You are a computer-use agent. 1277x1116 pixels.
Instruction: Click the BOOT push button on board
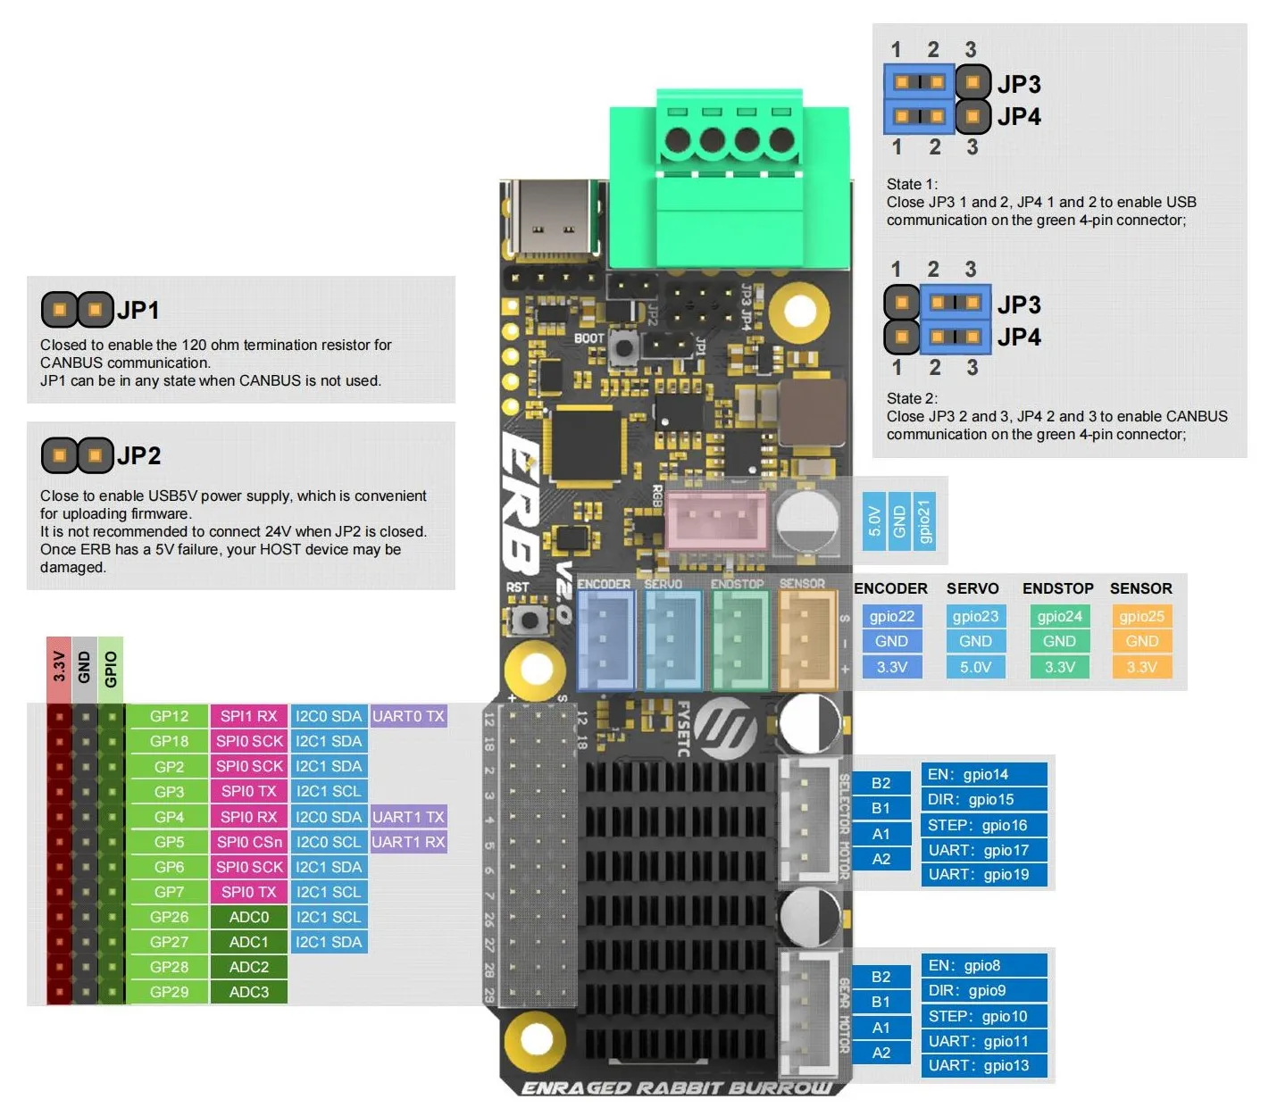[x=625, y=347]
